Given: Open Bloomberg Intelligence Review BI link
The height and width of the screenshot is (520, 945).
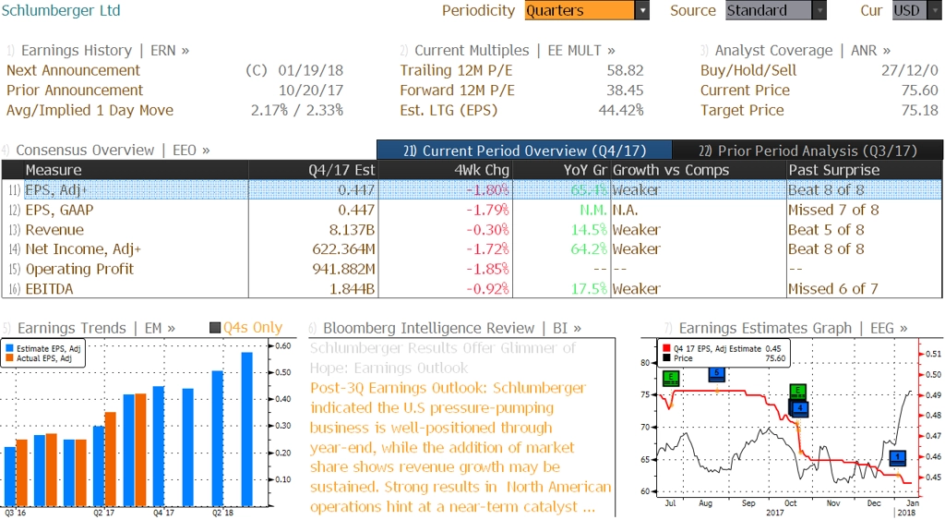Looking at the screenshot, I should (452, 328).
